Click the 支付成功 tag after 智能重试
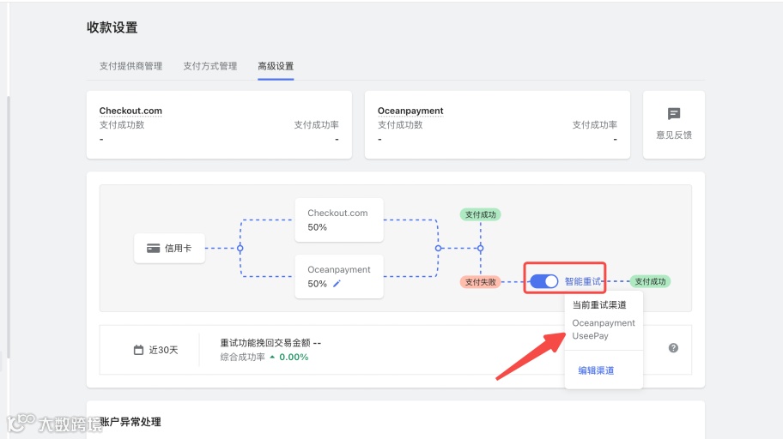 650,281
